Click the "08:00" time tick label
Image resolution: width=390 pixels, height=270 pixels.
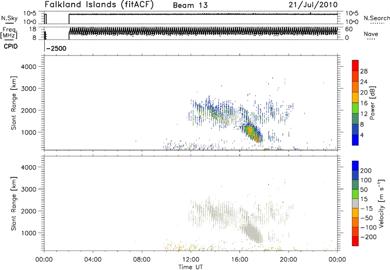[x=142, y=260]
